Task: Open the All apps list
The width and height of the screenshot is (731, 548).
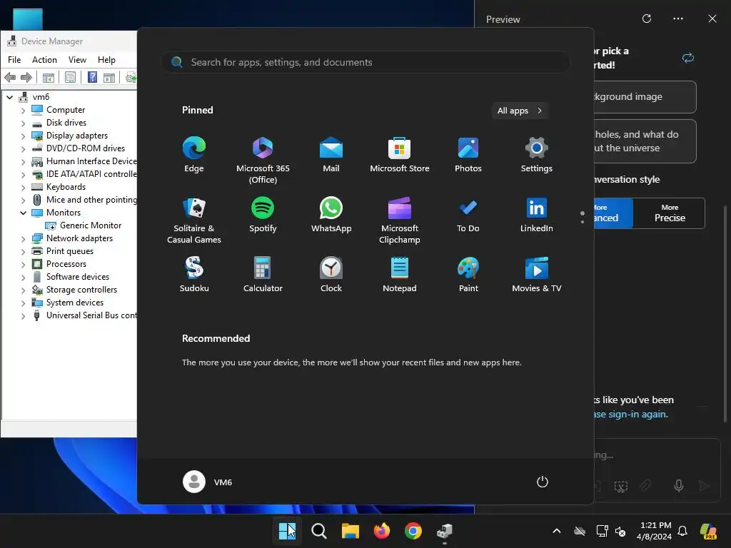Action: (520, 111)
